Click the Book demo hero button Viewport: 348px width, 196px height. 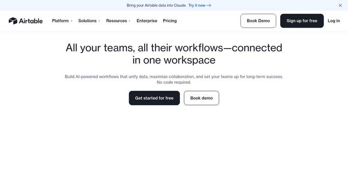[x=201, y=98]
